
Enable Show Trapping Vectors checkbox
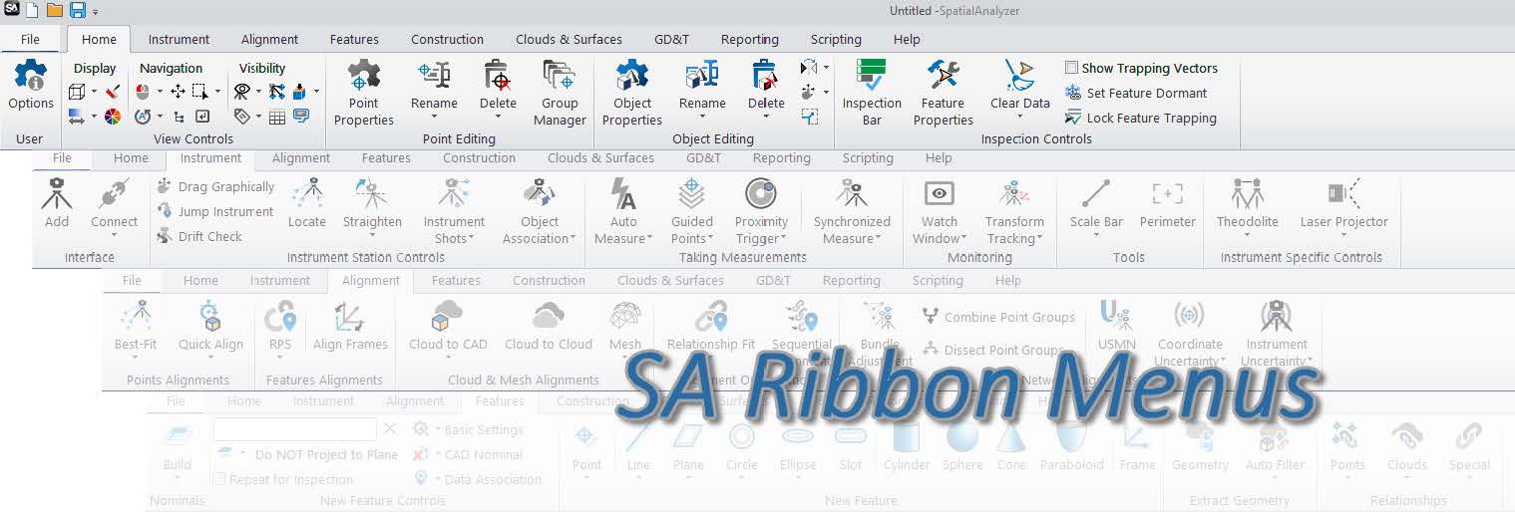(1072, 68)
